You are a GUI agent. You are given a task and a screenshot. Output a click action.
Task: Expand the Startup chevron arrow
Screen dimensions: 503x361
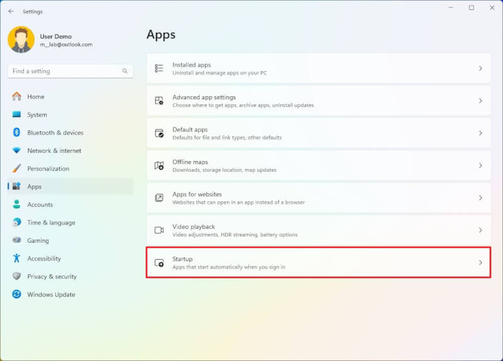coord(480,262)
